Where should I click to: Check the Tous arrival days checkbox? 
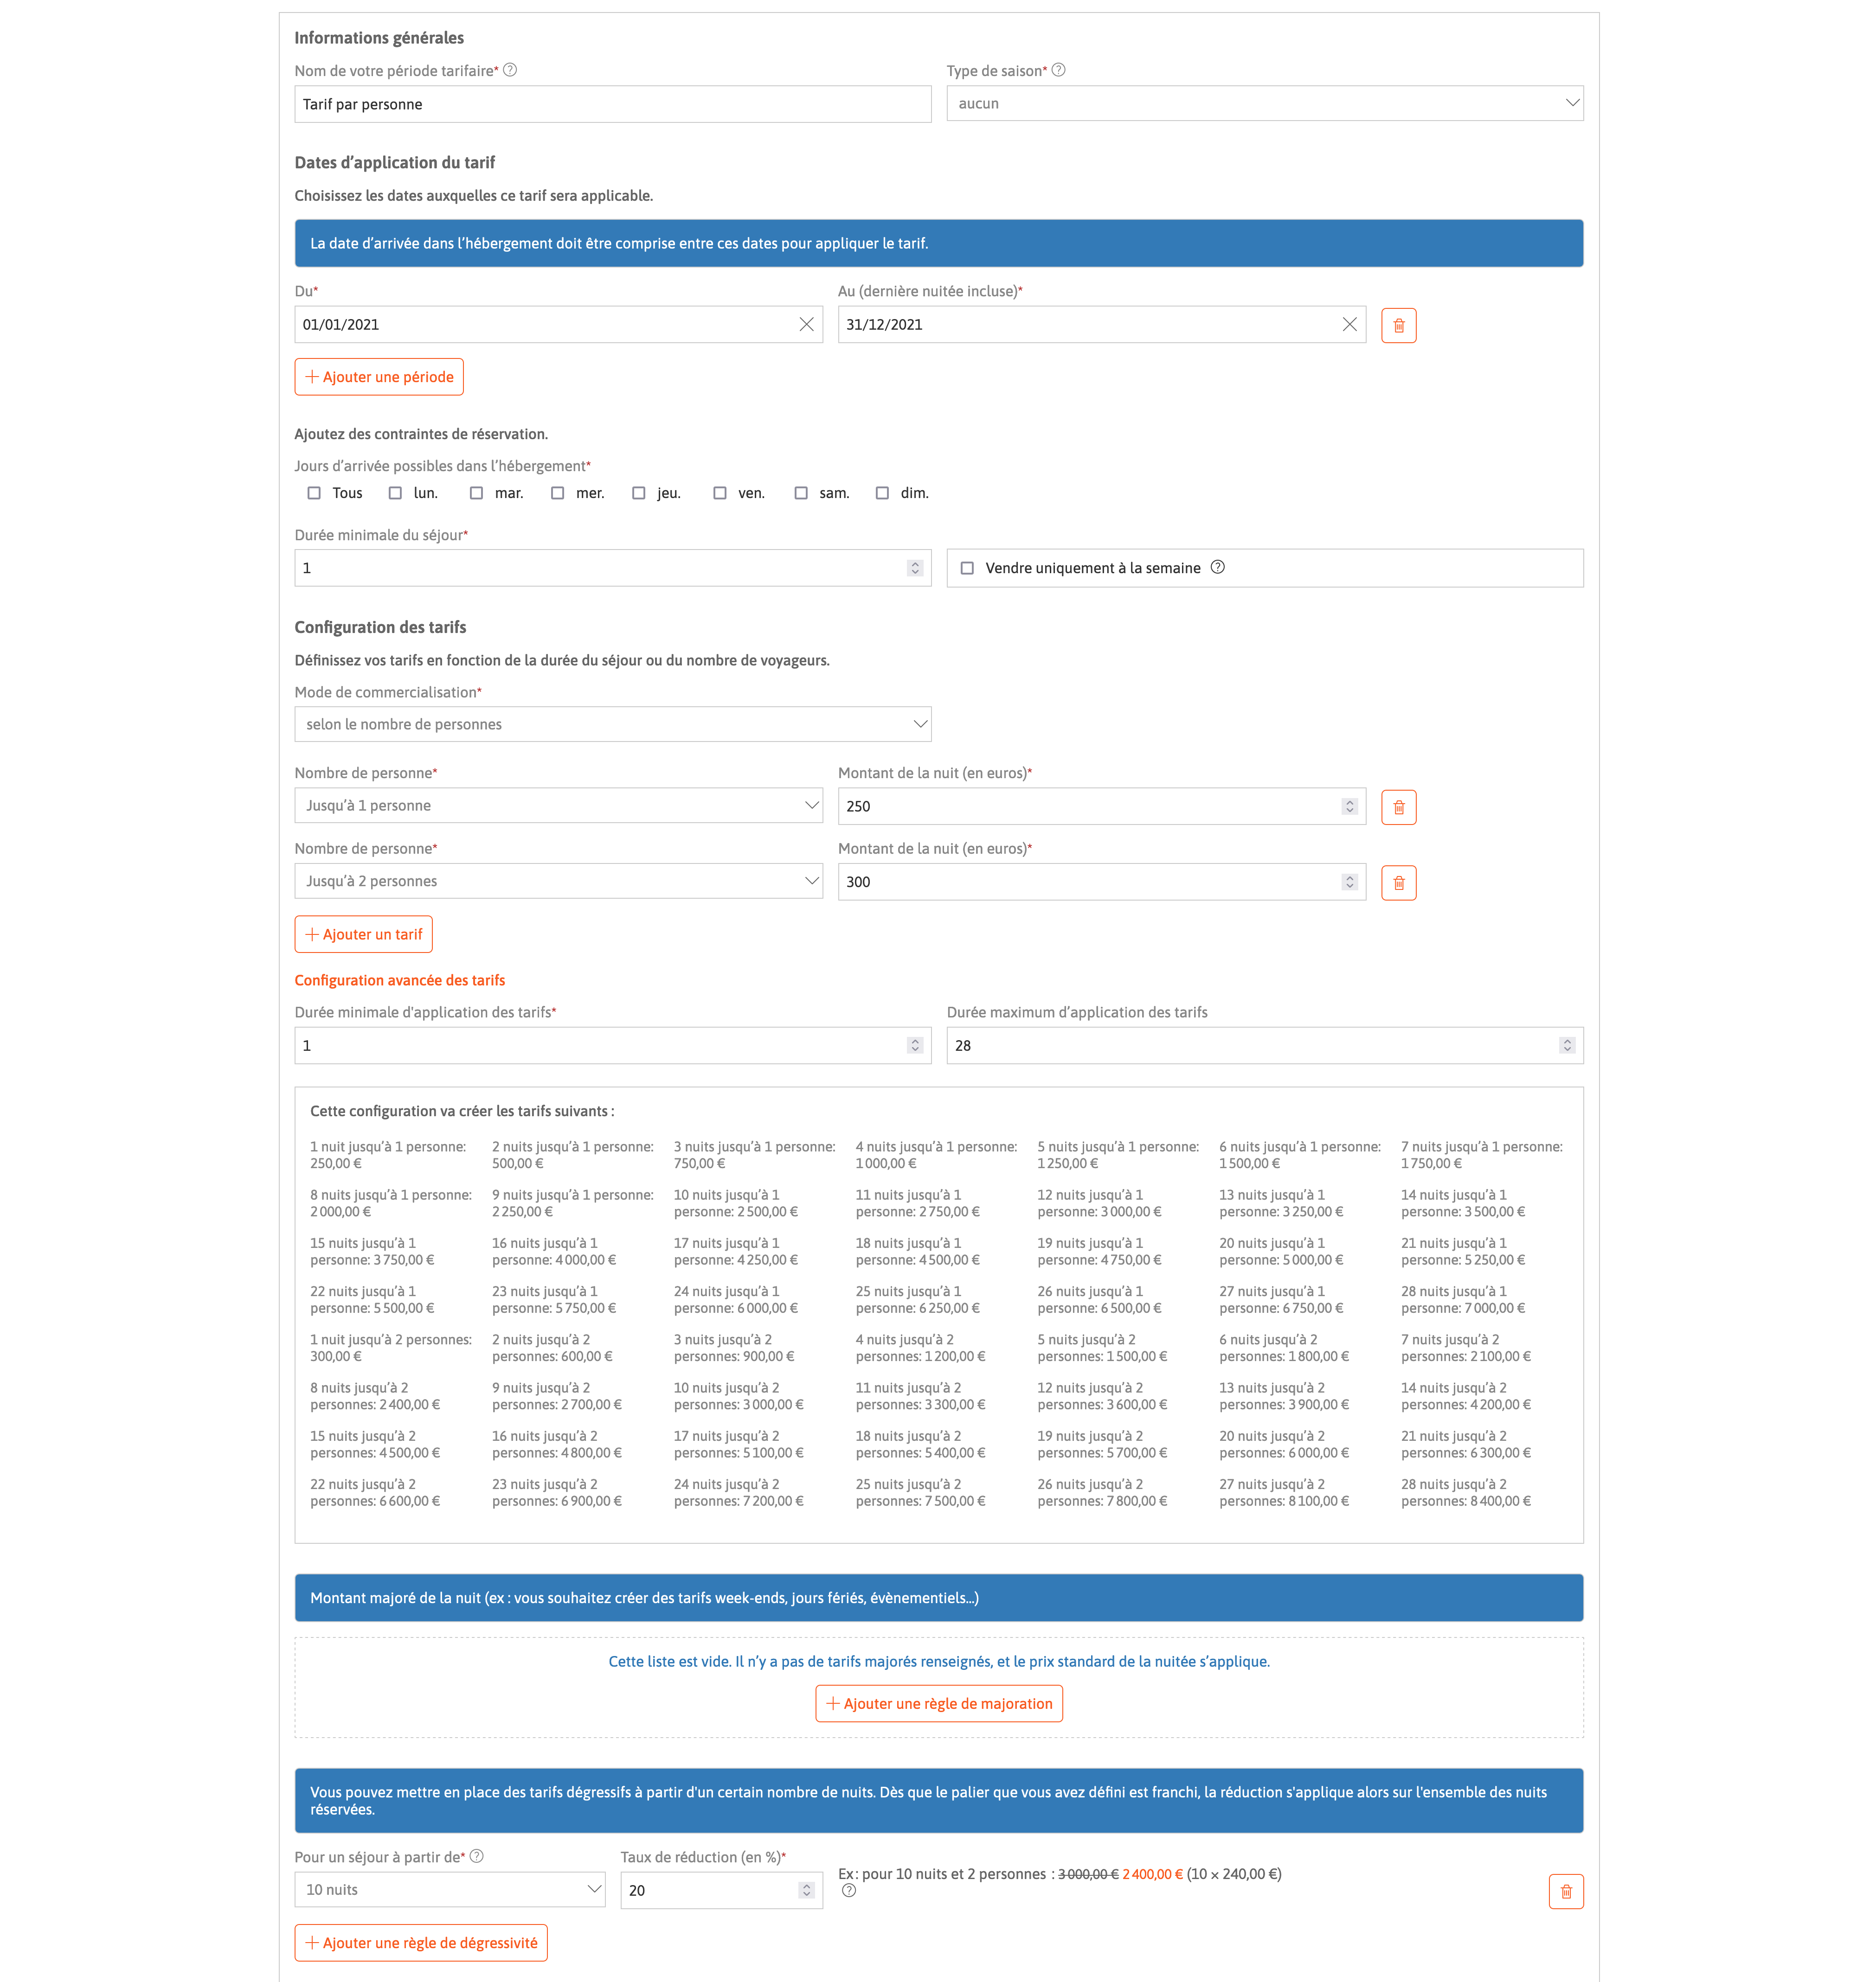point(314,493)
